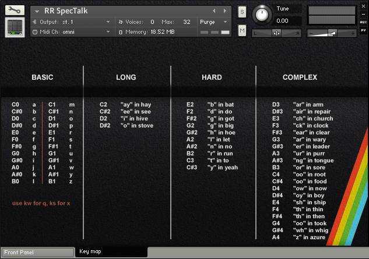Screen dimensions: 369x259
Task: Click "ear" in clear entry
Action: click(311, 133)
